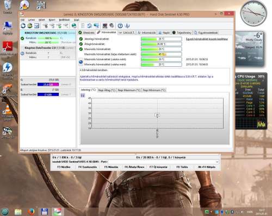The width and height of the screenshot is (272, 216).
Task: Switch to the Figyelmeztetések tab
Action: [206, 33]
